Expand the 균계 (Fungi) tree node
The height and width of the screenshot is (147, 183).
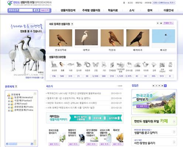tap(9, 104)
